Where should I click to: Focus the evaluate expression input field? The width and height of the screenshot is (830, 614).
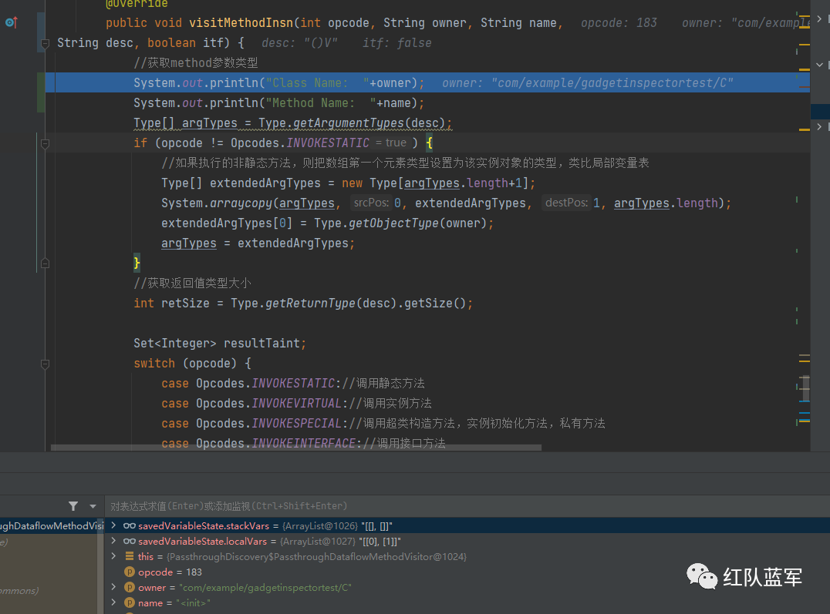tap(466, 506)
